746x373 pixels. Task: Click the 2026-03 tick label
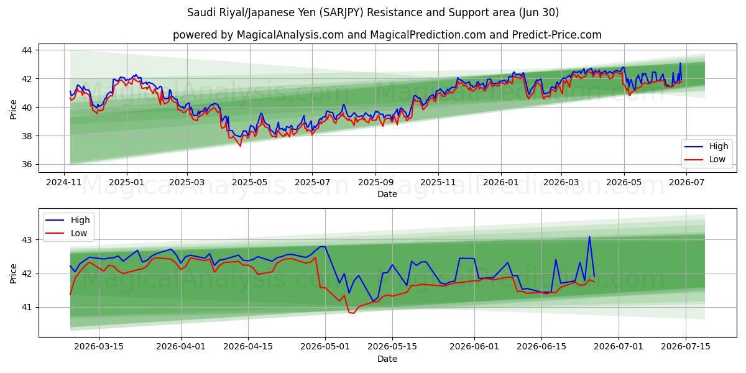560,182
